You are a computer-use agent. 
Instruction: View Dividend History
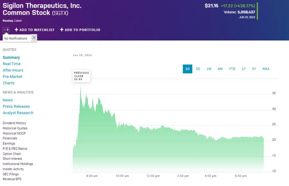click(x=14, y=123)
